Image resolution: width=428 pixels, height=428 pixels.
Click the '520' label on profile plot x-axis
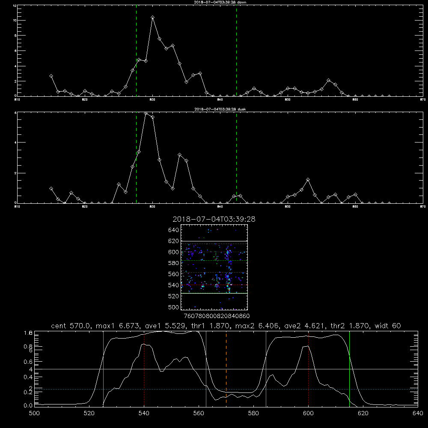(x=89, y=413)
